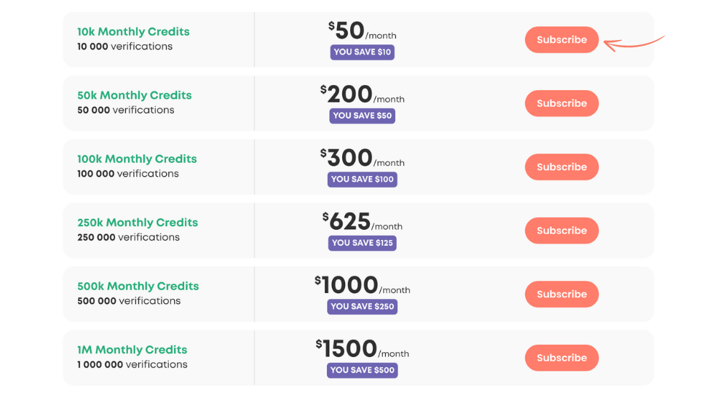Click the YOU SAVE $500 badge
Screen dimensions: 728x400
click(362, 370)
